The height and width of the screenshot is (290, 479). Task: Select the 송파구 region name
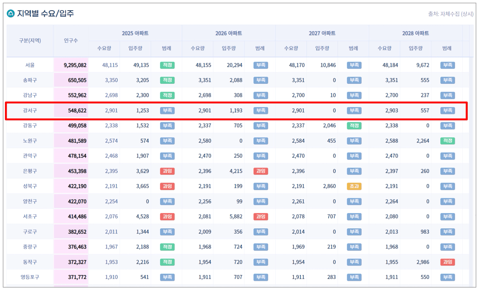[x=30, y=80]
